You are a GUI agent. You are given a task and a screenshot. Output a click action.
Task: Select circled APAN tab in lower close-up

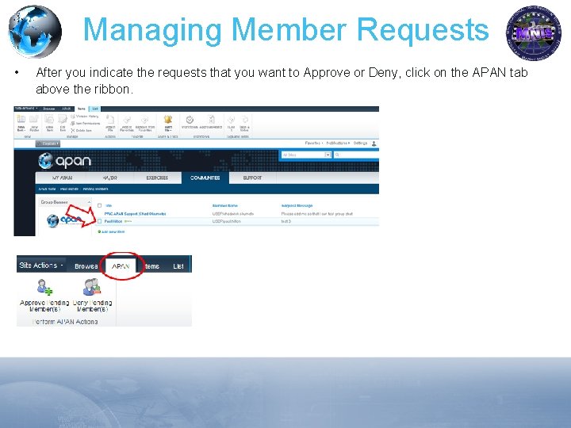click(121, 266)
